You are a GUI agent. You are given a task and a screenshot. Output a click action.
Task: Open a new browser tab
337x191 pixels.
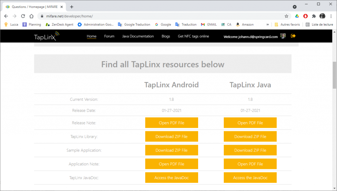click(71, 7)
